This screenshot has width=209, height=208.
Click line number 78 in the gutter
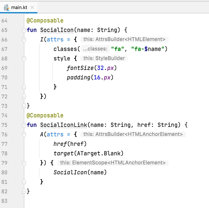(5, 154)
